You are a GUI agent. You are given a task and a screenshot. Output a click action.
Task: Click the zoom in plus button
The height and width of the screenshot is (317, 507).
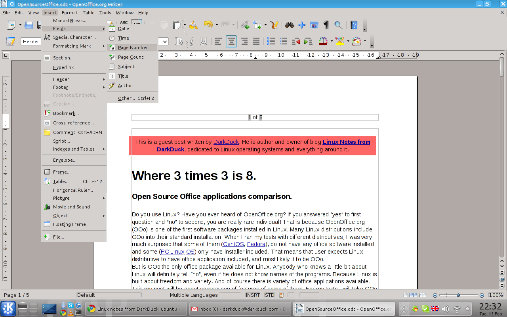pos(482,295)
